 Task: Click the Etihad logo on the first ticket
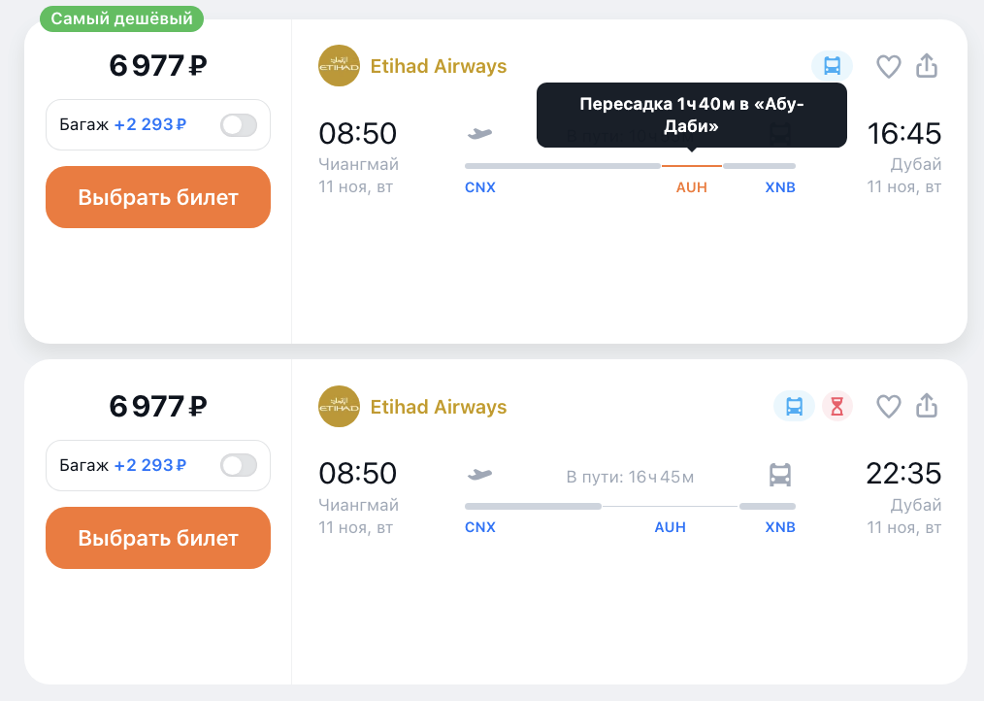[x=339, y=66]
